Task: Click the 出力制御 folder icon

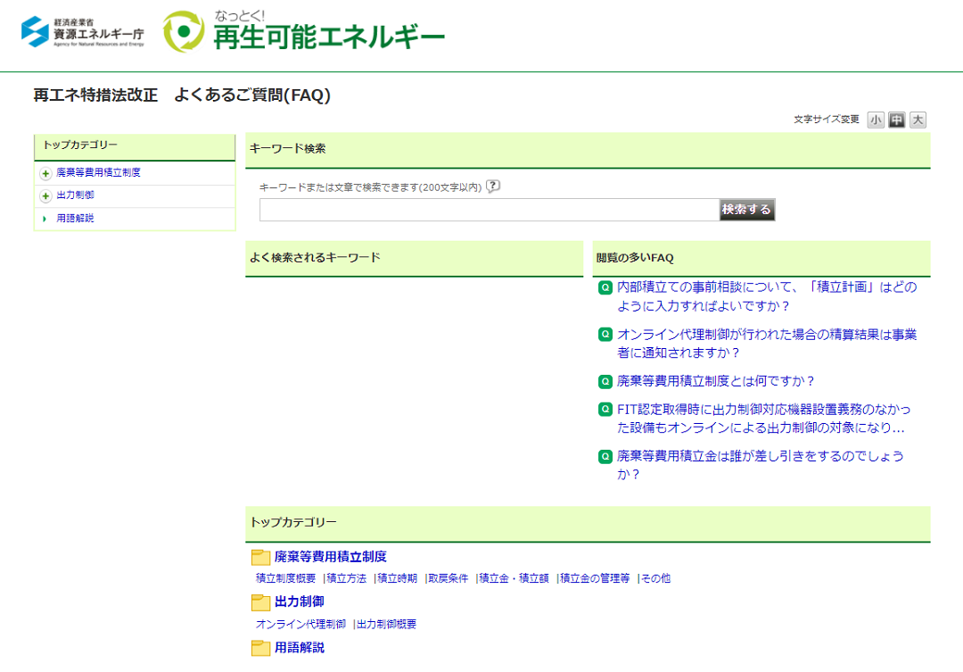Action: pos(260,602)
